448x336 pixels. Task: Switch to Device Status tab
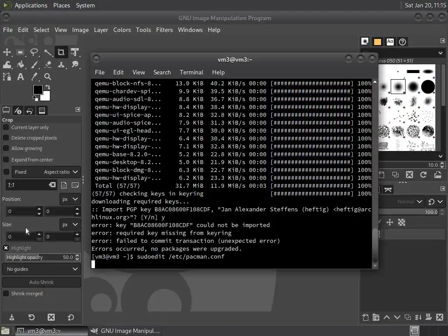pos(18,111)
